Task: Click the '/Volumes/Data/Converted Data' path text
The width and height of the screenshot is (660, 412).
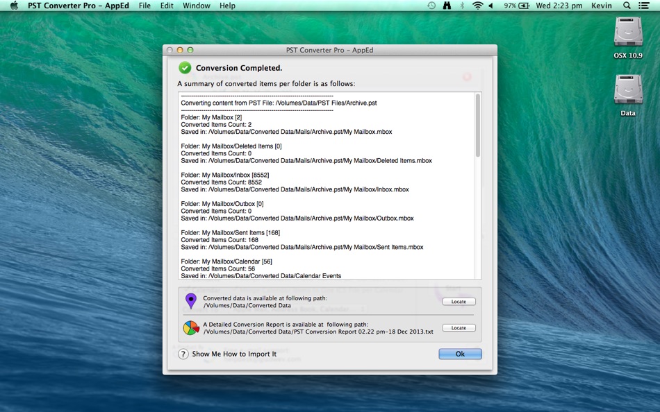Action: [247, 306]
